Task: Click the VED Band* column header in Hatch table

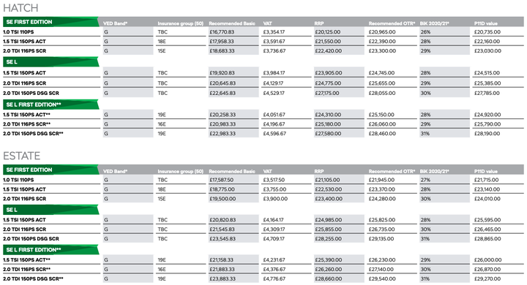Action: 116,23
